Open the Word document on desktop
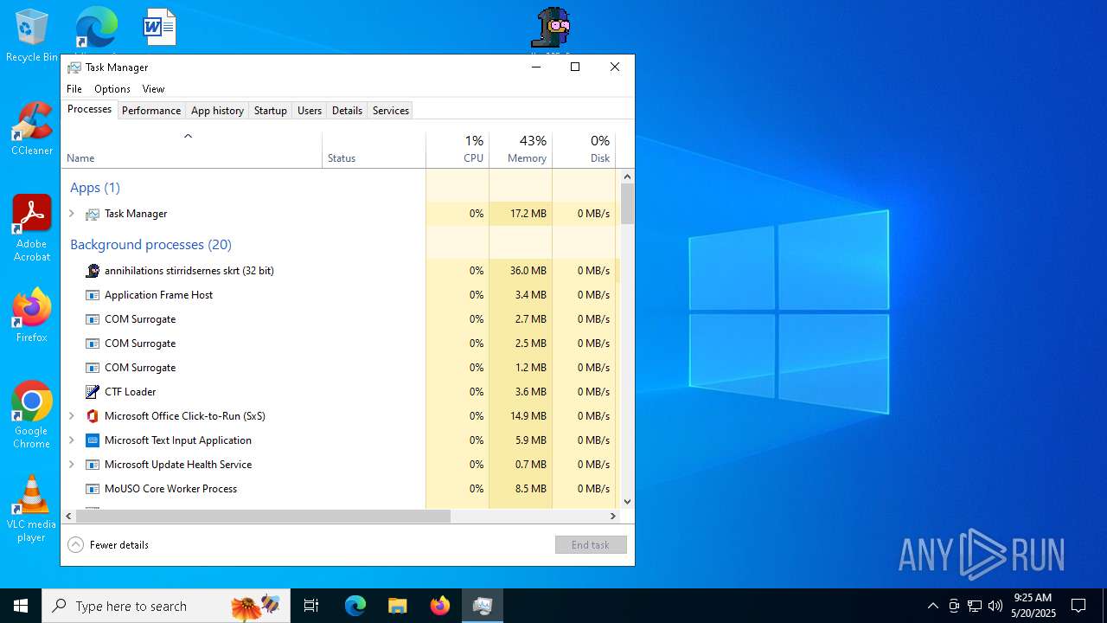Screen dimensions: 1107x623 coord(160,28)
